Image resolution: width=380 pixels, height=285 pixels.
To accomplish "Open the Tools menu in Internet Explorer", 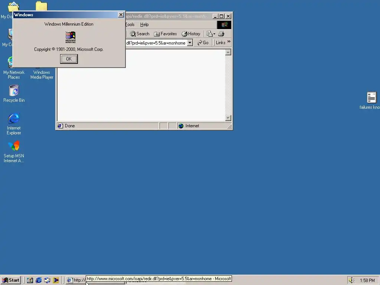I will 130,24.
